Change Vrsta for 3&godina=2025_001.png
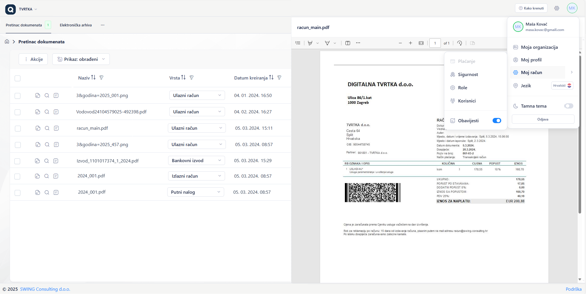 (x=197, y=95)
